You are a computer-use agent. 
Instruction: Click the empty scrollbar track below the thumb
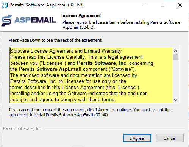tap(175, 78)
